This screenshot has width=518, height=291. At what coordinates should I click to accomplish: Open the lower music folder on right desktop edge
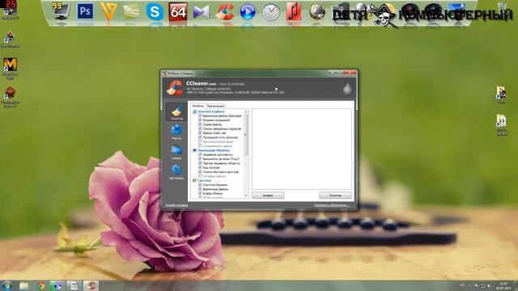(x=502, y=124)
